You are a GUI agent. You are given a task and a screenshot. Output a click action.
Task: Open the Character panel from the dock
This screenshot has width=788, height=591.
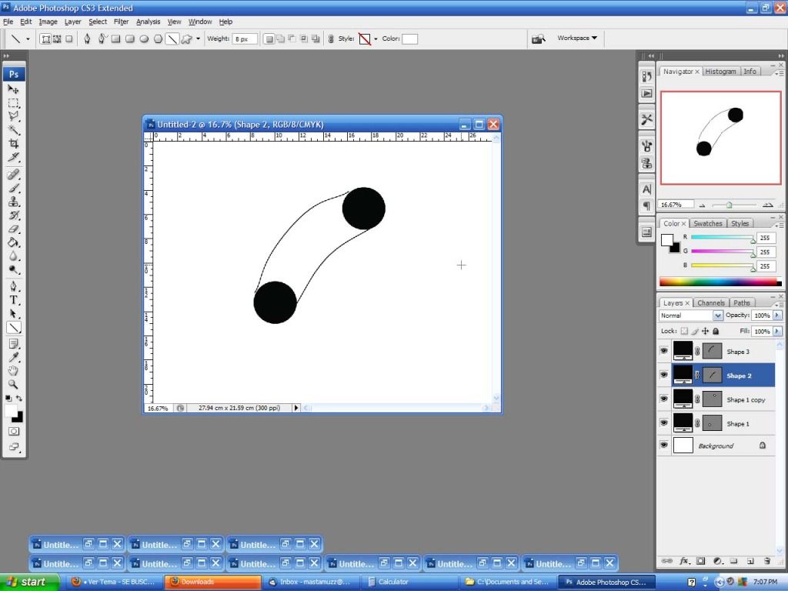click(646, 189)
